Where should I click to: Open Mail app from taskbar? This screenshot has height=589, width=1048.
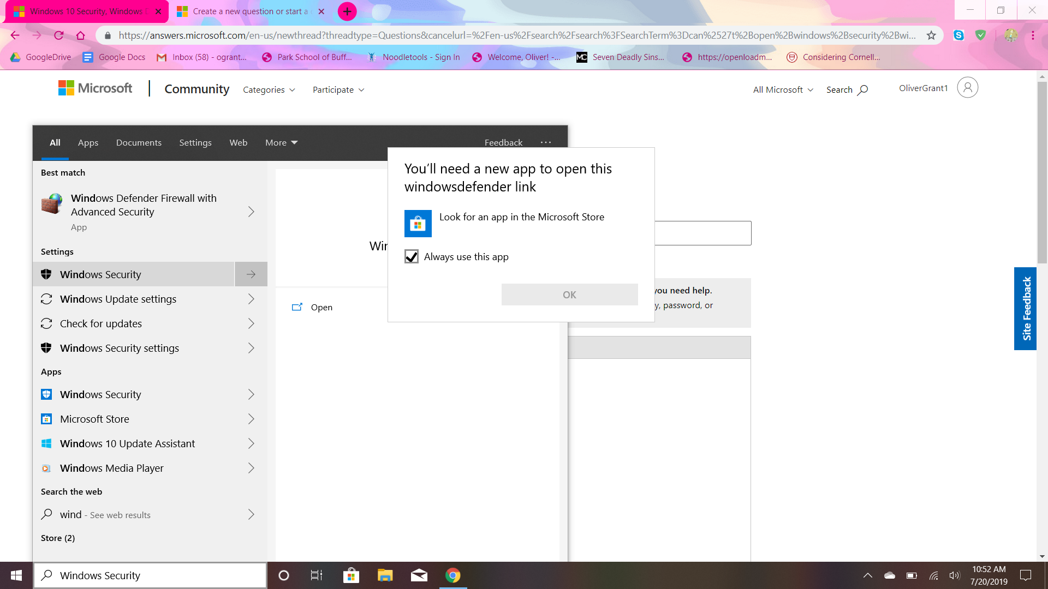[x=419, y=575]
